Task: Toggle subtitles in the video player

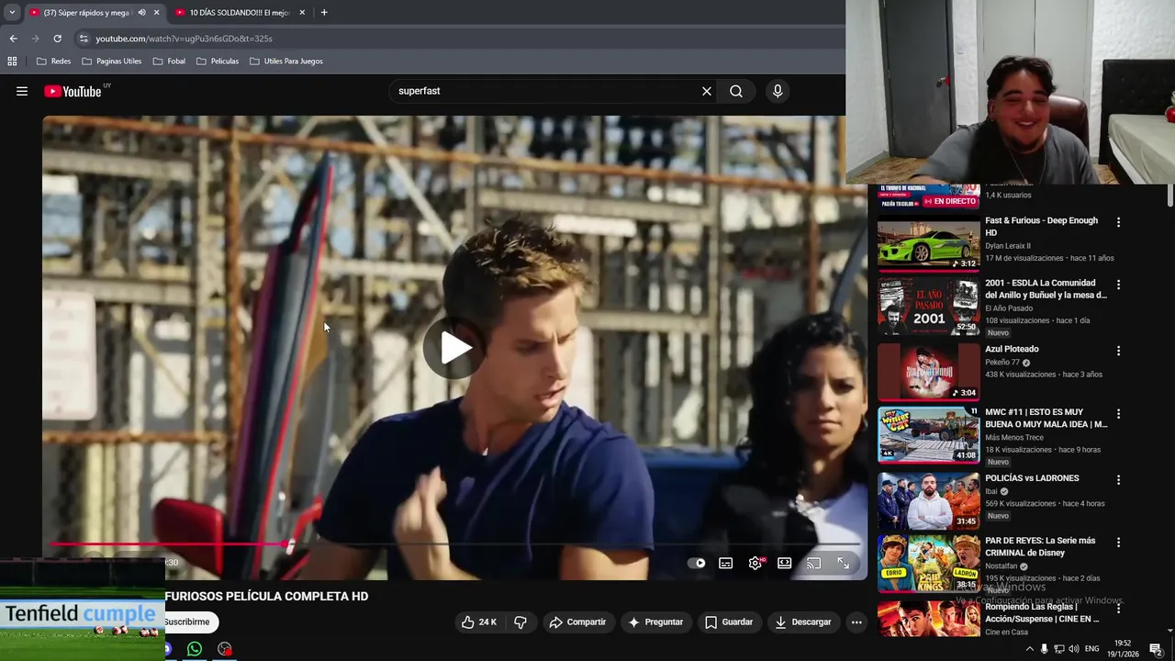Action: click(x=725, y=563)
